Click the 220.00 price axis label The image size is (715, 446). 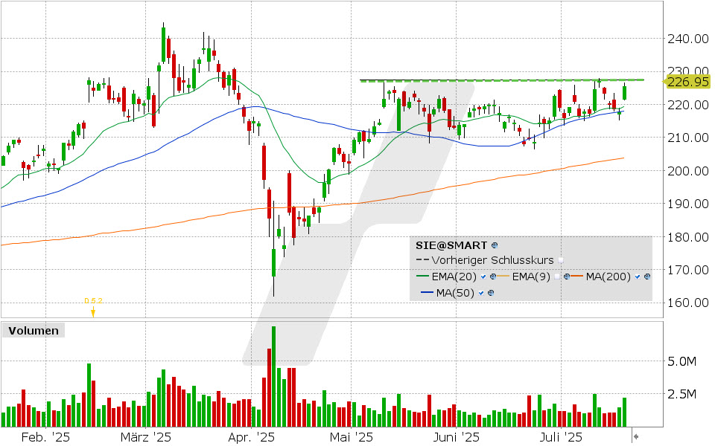click(688, 105)
